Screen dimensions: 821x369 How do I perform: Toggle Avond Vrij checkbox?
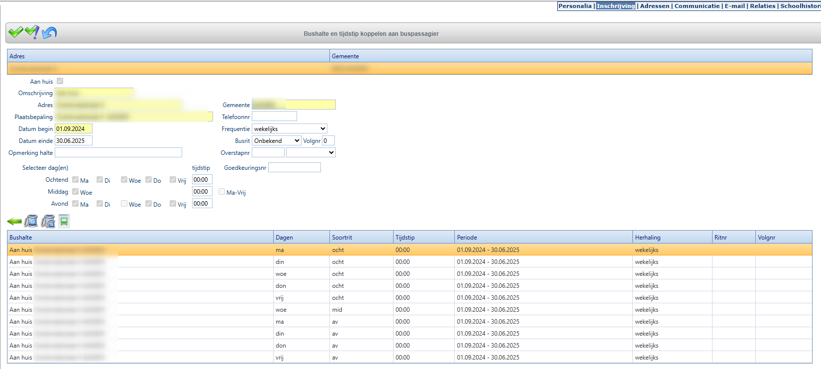pos(173,204)
